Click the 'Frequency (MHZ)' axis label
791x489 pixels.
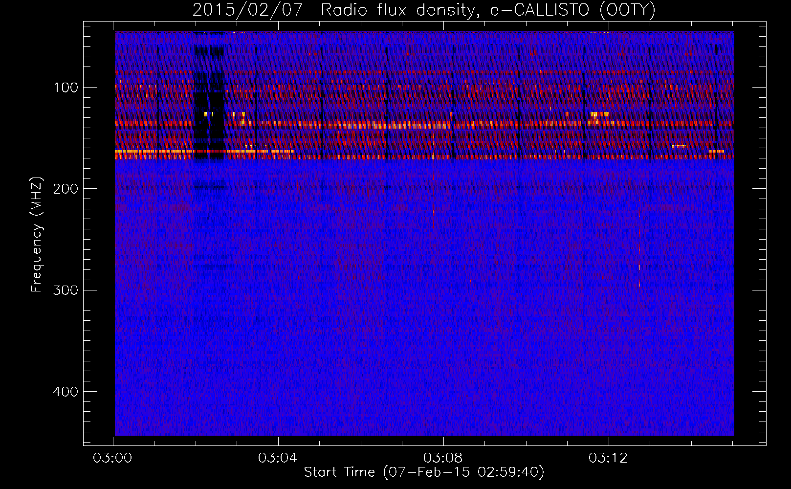[x=37, y=235]
